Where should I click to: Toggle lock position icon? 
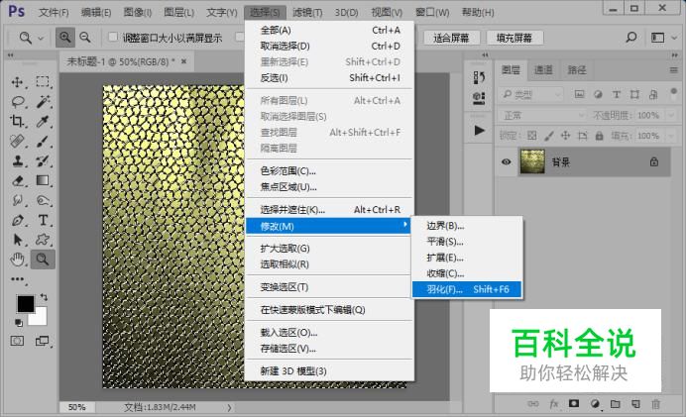[565, 136]
